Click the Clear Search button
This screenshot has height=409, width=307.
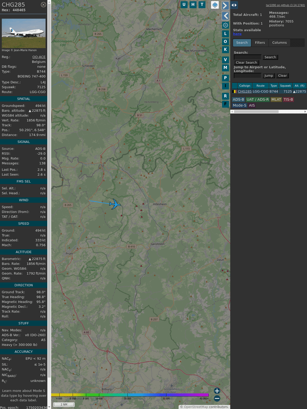(x=246, y=63)
